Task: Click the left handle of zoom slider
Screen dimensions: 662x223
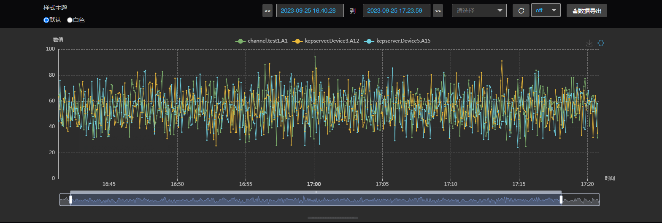Action: click(x=70, y=200)
